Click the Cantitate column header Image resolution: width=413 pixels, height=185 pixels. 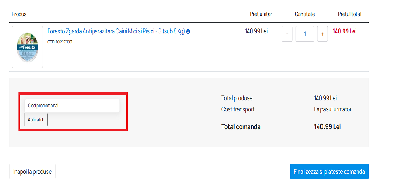tap(305, 14)
